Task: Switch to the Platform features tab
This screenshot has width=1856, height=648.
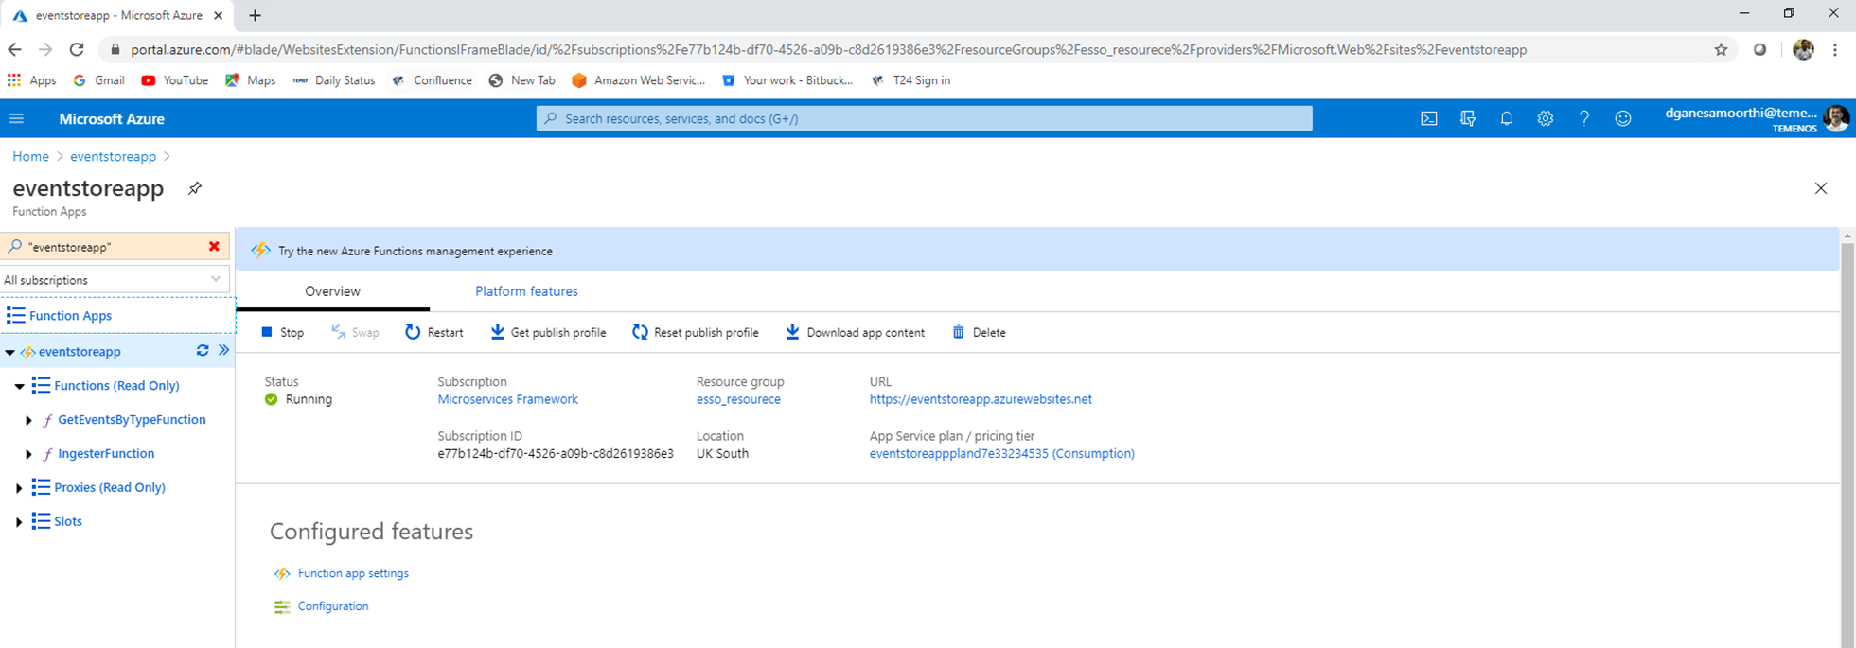Action: click(x=526, y=291)
